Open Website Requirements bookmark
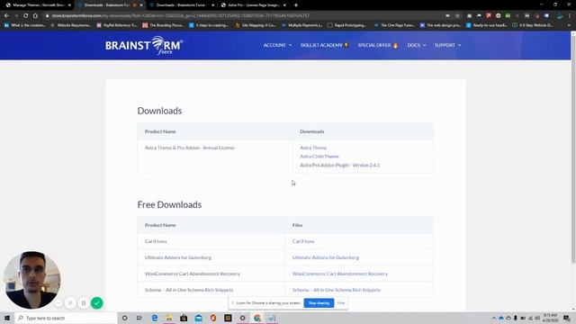Viewport: 576px width, 324px height. pyautogui.click(x=70, y=25)
